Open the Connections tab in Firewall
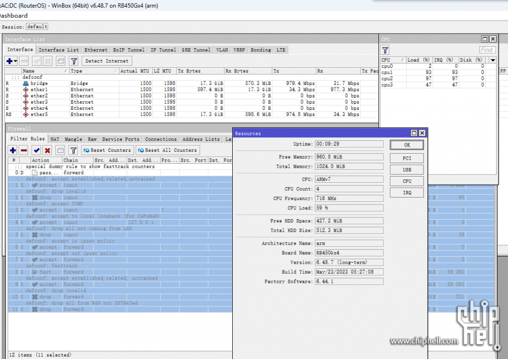 click(161, 139)
